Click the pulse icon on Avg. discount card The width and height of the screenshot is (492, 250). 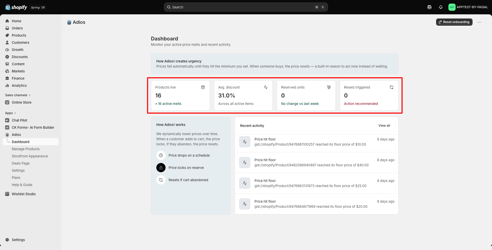(x=266, y=87)
